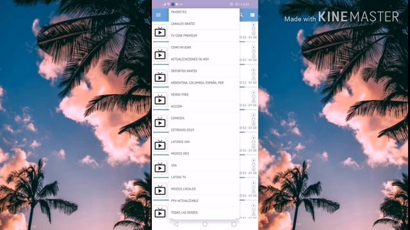Select FAVORITES from the category list

[x=204, y=12]
